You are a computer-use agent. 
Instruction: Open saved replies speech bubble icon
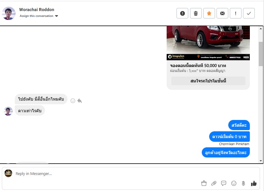coord(224,183)
